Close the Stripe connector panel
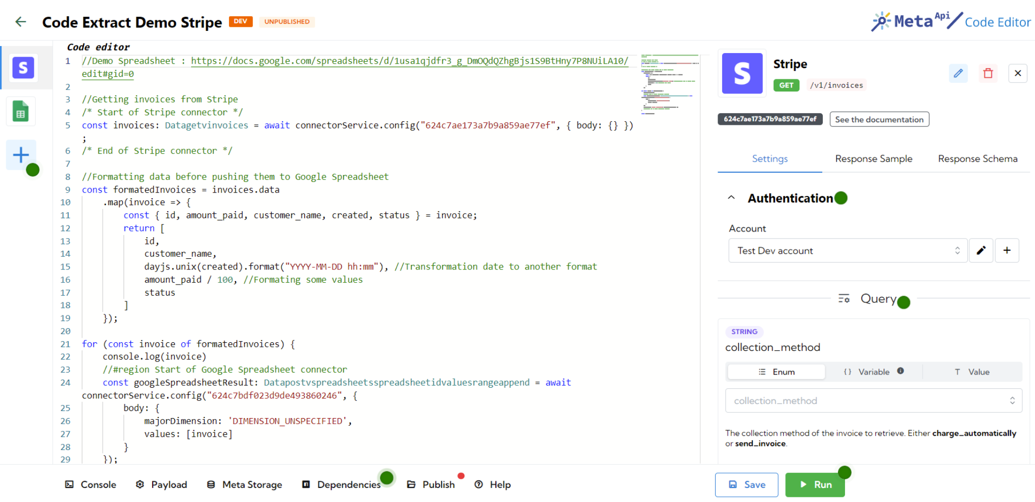 1018,73
